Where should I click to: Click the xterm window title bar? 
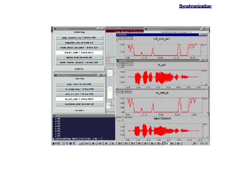[84, 116]
